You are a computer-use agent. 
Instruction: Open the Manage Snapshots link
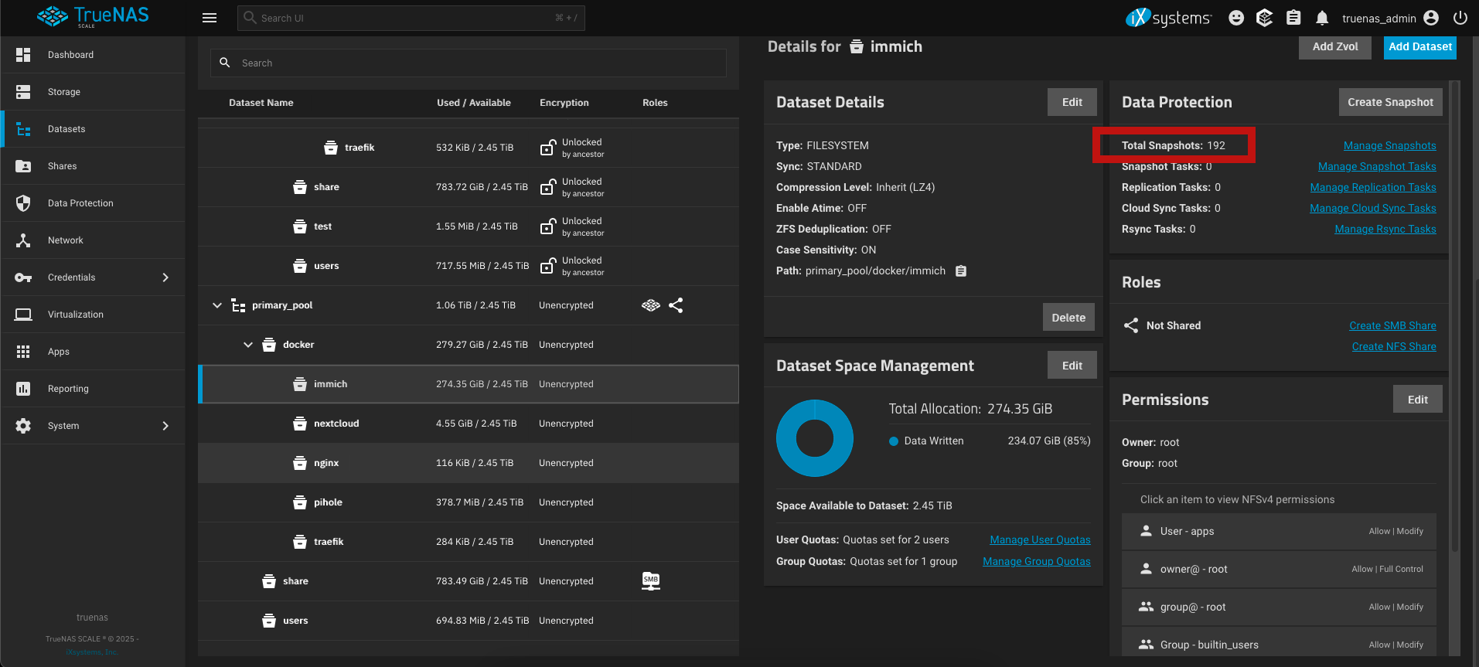point(1390,145)
